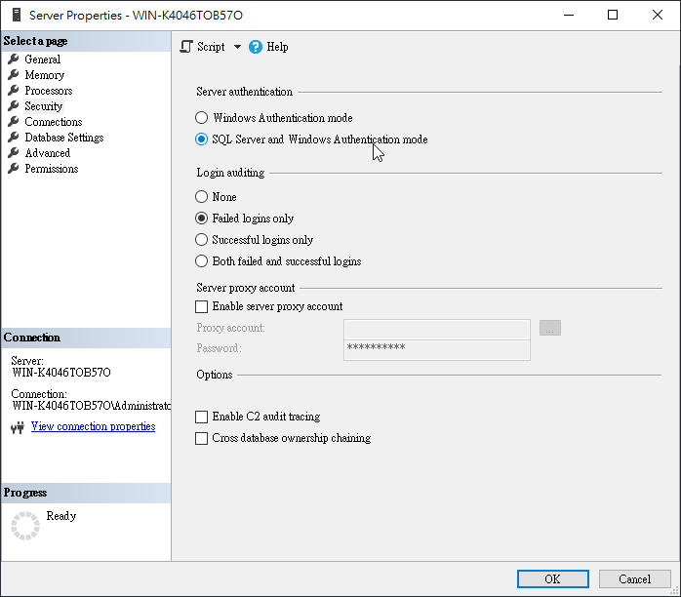Image resolution: width=681 pixels, height=597 pixels.
Task: Click the Select a page header
Action: [x=86, y=41]
